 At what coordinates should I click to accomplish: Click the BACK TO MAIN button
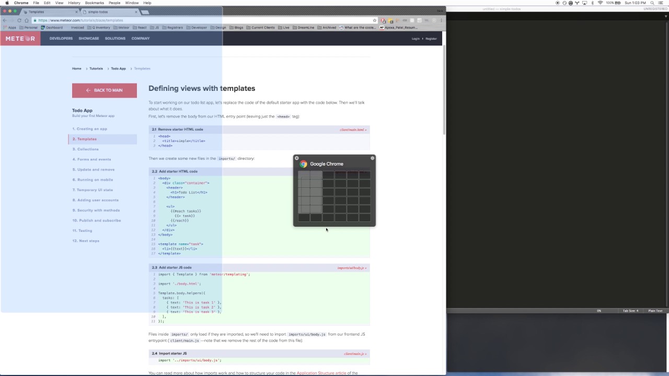pyautogui.click(x=105, y=90)
